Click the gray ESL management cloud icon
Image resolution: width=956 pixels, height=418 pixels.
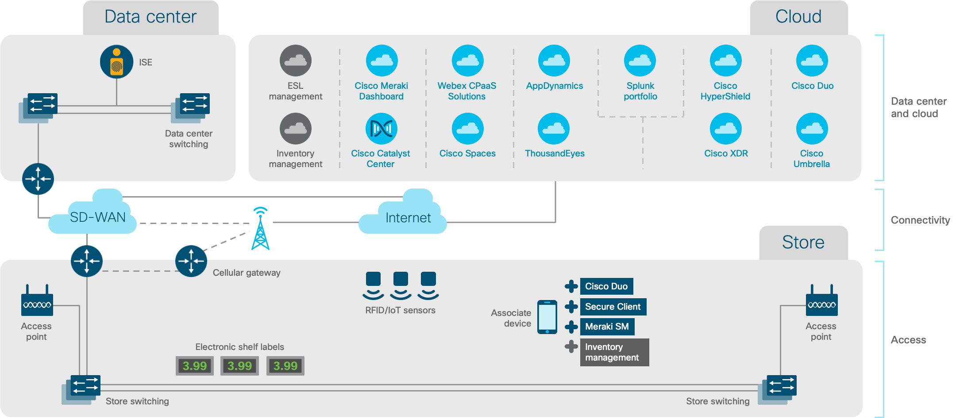(x=296, y=61)
